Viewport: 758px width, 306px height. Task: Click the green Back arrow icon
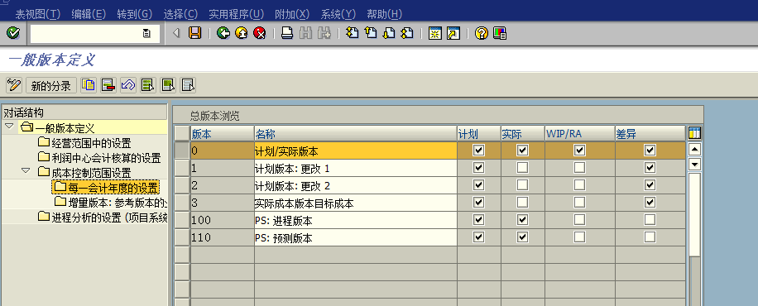(223, 33)
